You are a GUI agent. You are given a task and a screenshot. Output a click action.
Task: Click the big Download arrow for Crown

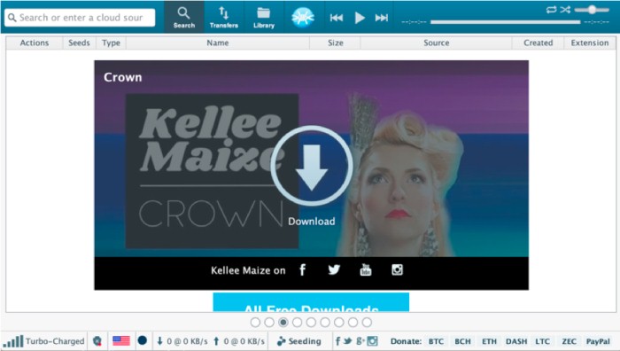tap(312, 167)
